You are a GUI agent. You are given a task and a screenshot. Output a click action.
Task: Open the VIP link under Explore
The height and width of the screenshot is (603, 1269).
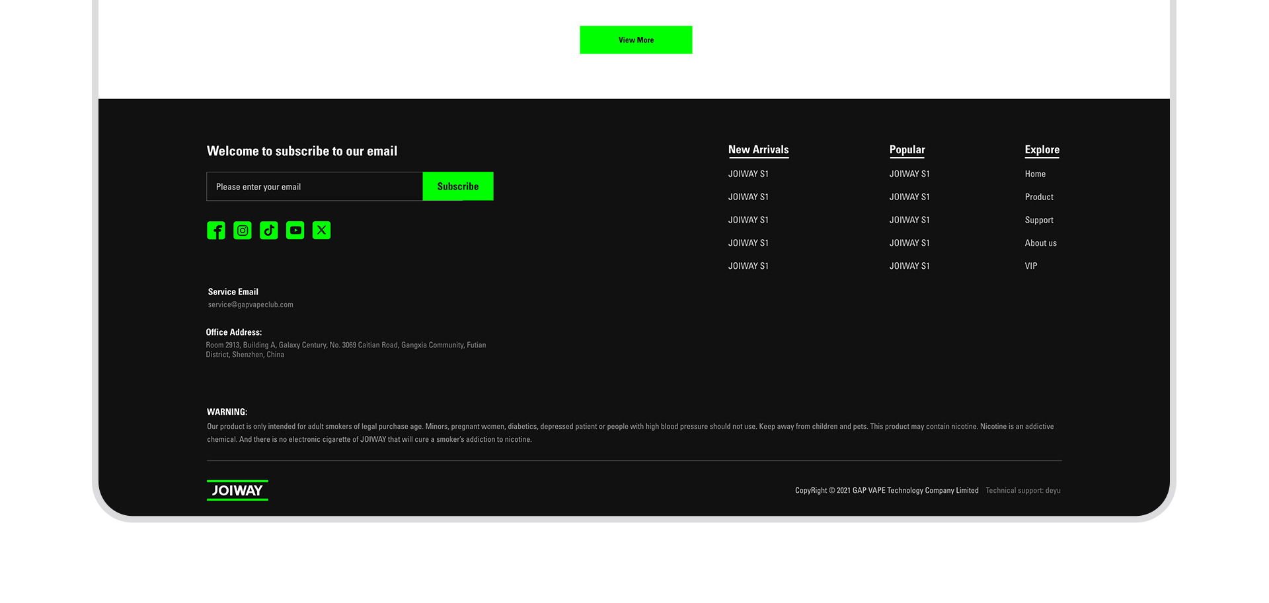[1031, 266]
